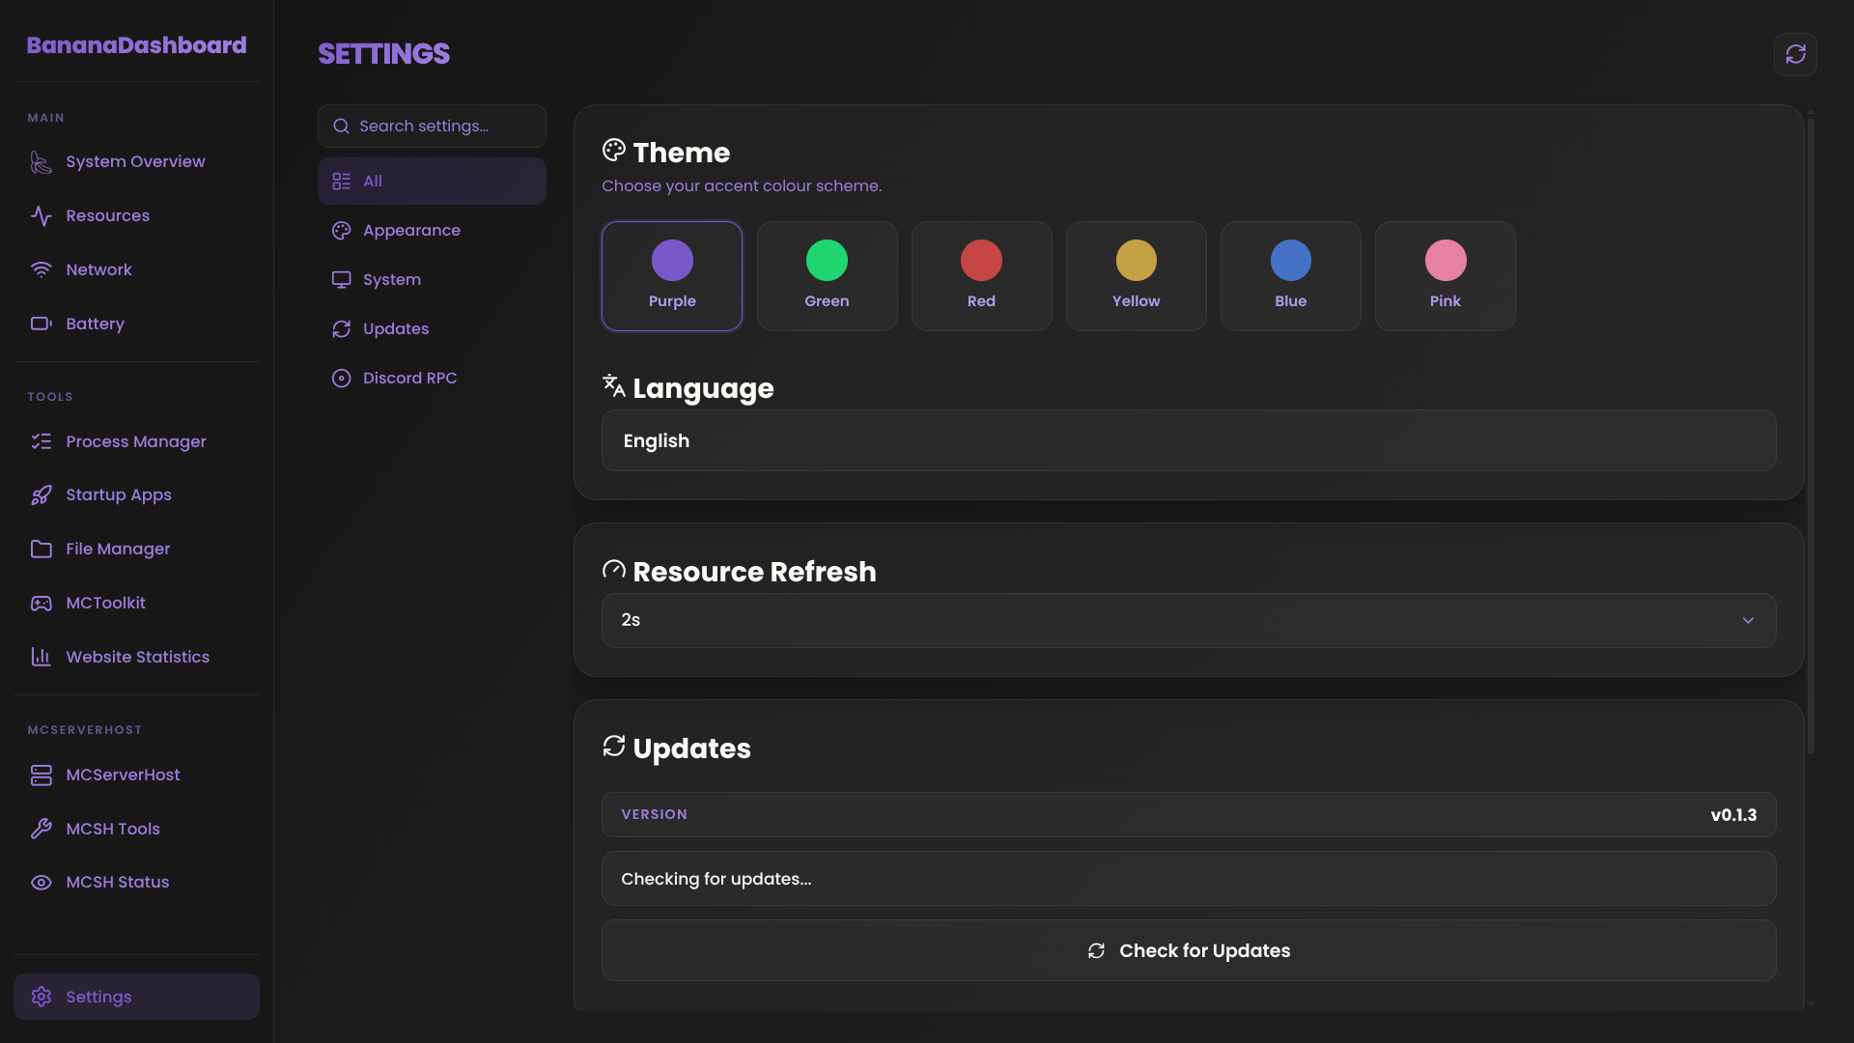Show All settings categories

(432, 181)
